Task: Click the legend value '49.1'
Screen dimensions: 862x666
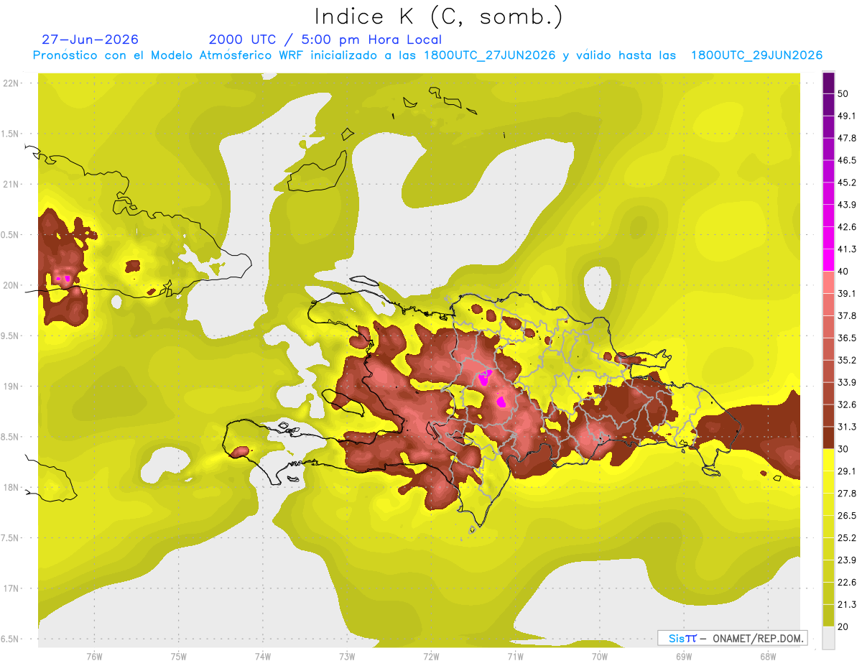Action: click(846, 116)
